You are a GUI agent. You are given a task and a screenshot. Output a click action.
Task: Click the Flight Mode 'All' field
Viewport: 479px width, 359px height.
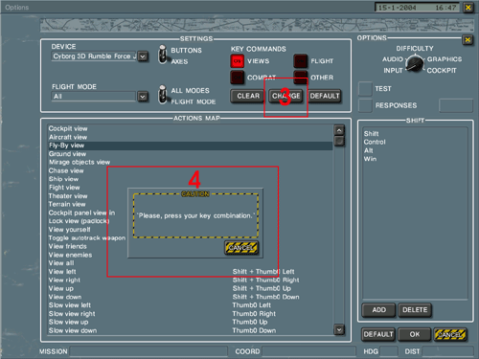pos(94,97)
